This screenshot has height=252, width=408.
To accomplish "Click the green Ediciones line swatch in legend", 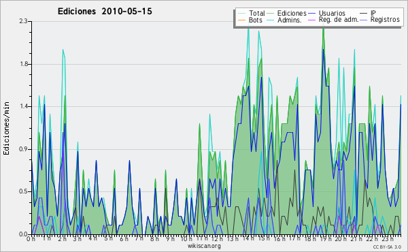I will tap(271, 14).
